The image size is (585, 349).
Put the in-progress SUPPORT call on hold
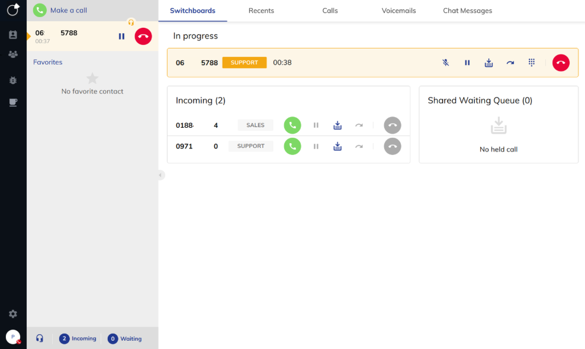coord(467,63)
